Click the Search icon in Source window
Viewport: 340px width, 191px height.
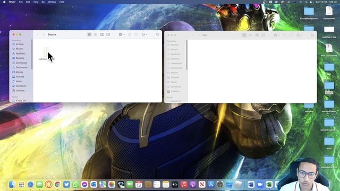coord(157,34)
